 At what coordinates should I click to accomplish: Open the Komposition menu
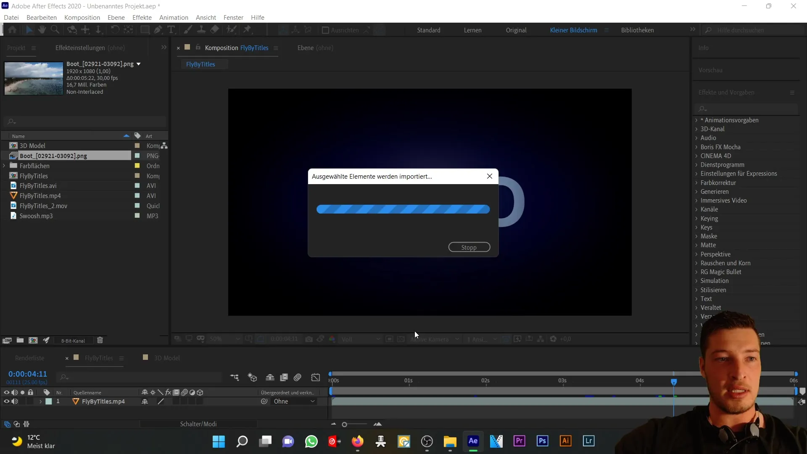pos(82,17)
